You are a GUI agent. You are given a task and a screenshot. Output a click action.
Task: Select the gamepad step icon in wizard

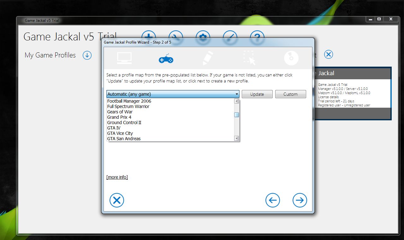(166, 58)
